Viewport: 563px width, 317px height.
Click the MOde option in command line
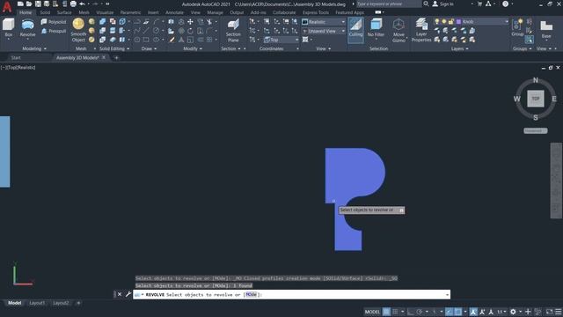pos(252,295)
